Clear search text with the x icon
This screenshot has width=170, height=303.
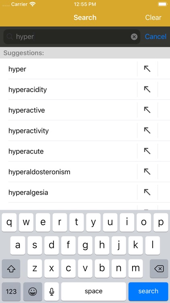(134, 37)
